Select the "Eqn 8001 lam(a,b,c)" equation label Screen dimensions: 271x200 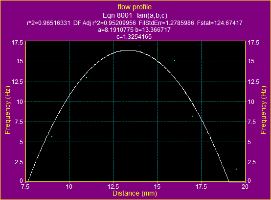(x=135, y=15)
